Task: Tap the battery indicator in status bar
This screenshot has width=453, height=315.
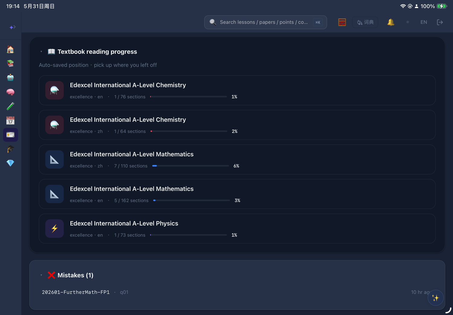Action: (x=442, y=6)
